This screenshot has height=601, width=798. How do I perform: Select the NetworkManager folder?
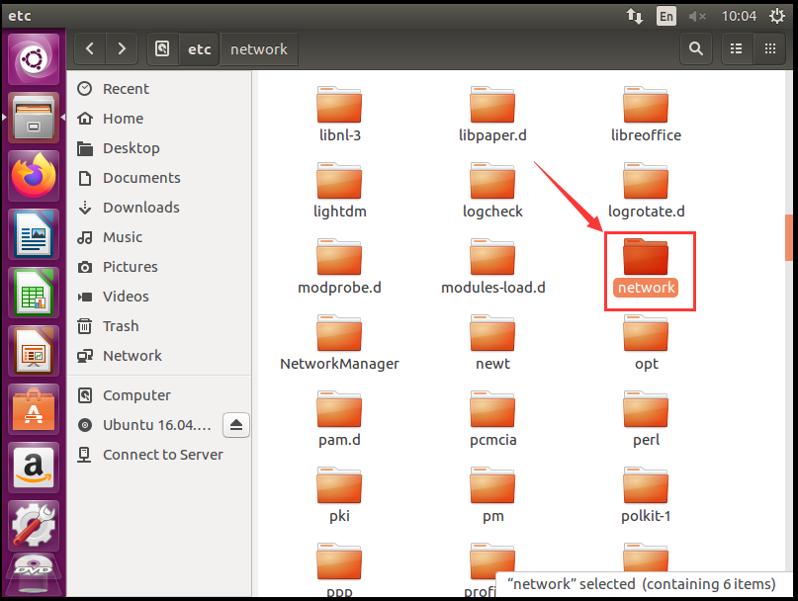click(339, 342)
